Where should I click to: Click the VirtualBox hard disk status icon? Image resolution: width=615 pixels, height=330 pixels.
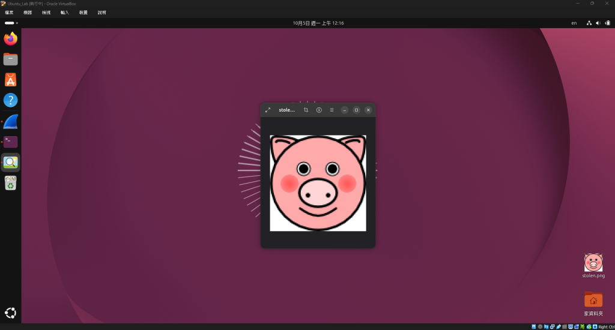[534, 326]
